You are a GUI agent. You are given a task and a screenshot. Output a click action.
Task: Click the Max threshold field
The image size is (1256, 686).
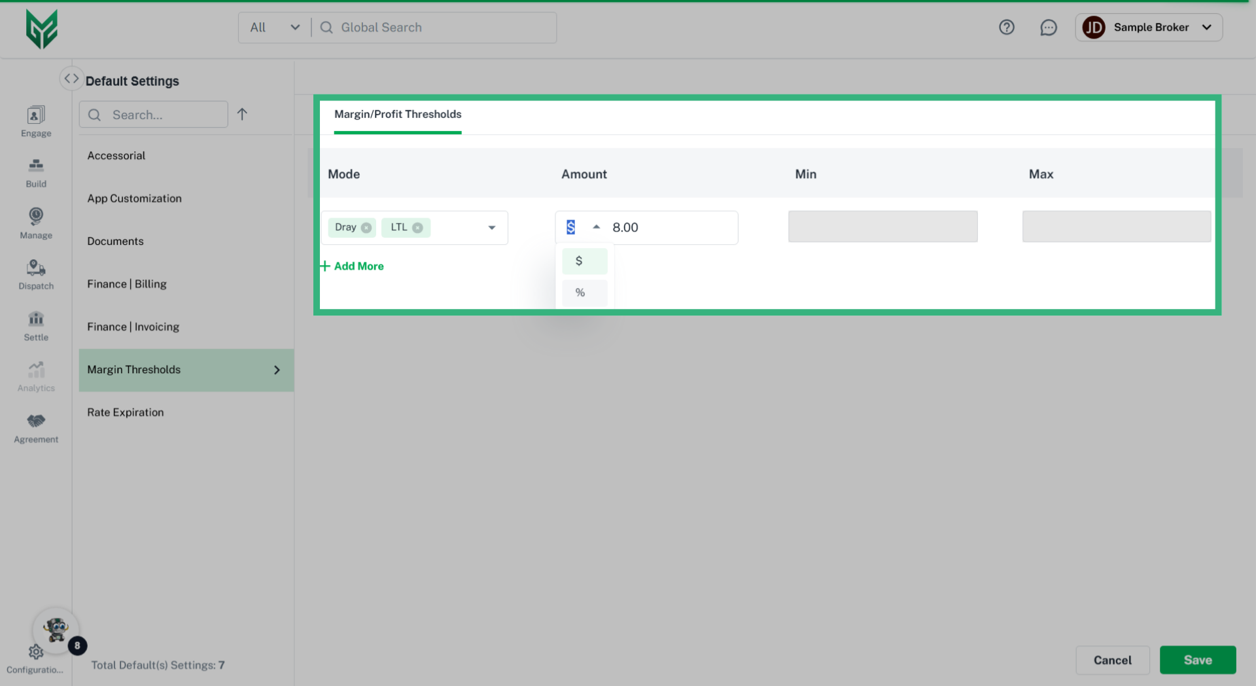pyautogui.click(x=1117, y=226)
